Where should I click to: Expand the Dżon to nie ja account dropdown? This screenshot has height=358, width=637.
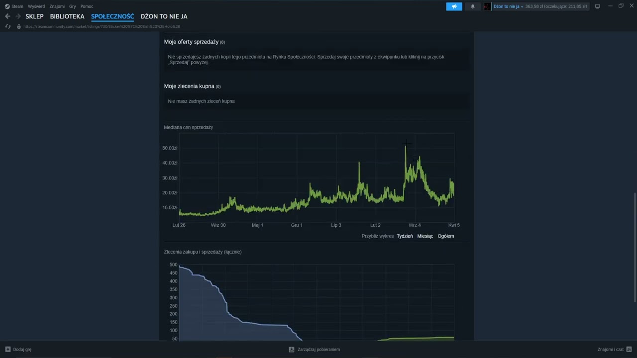[508, 6]
